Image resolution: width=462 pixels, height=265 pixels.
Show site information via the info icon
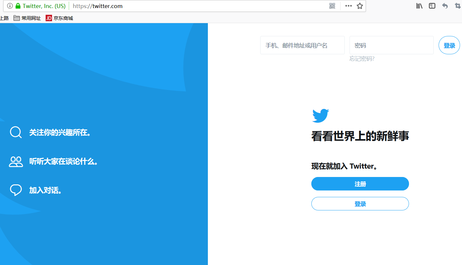[10, 6]
